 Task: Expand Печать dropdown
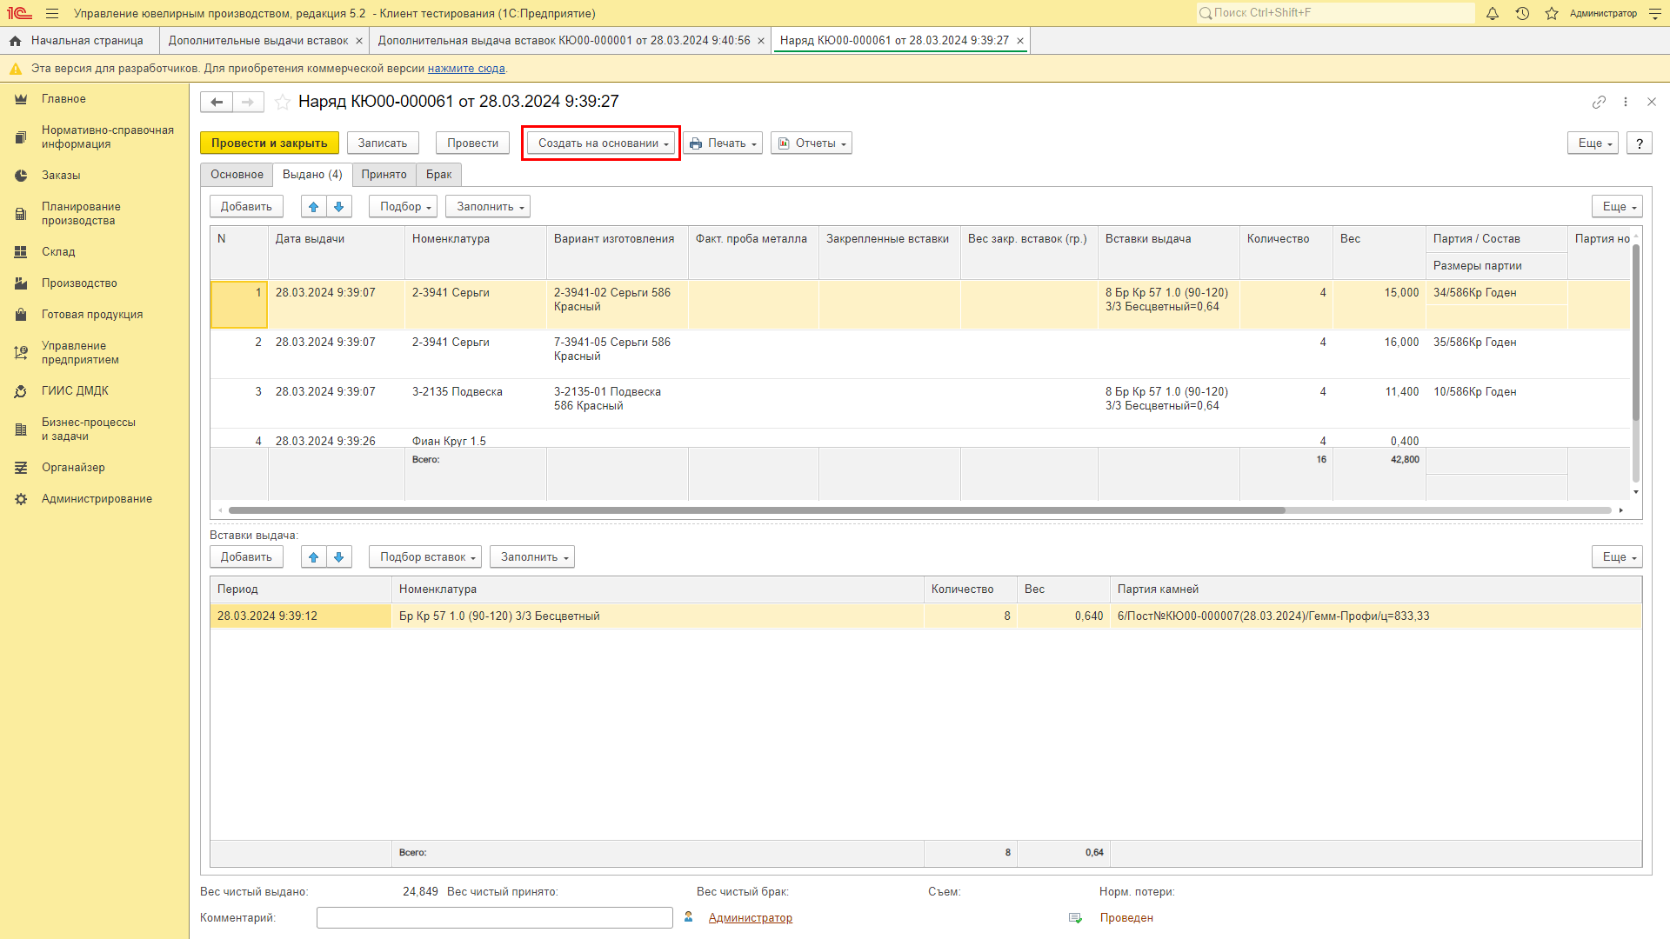pos(723,143)
